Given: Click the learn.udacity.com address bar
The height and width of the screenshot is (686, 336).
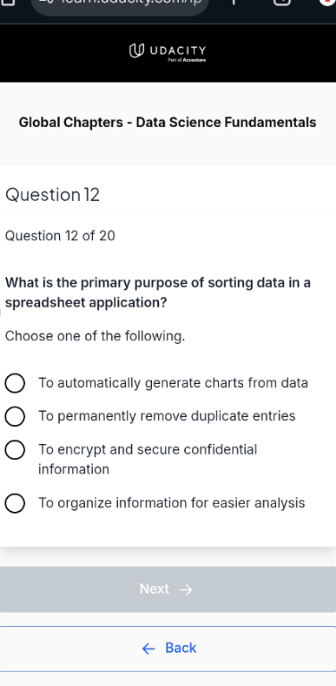Looking at the screenshot, I should coord(120,4).
